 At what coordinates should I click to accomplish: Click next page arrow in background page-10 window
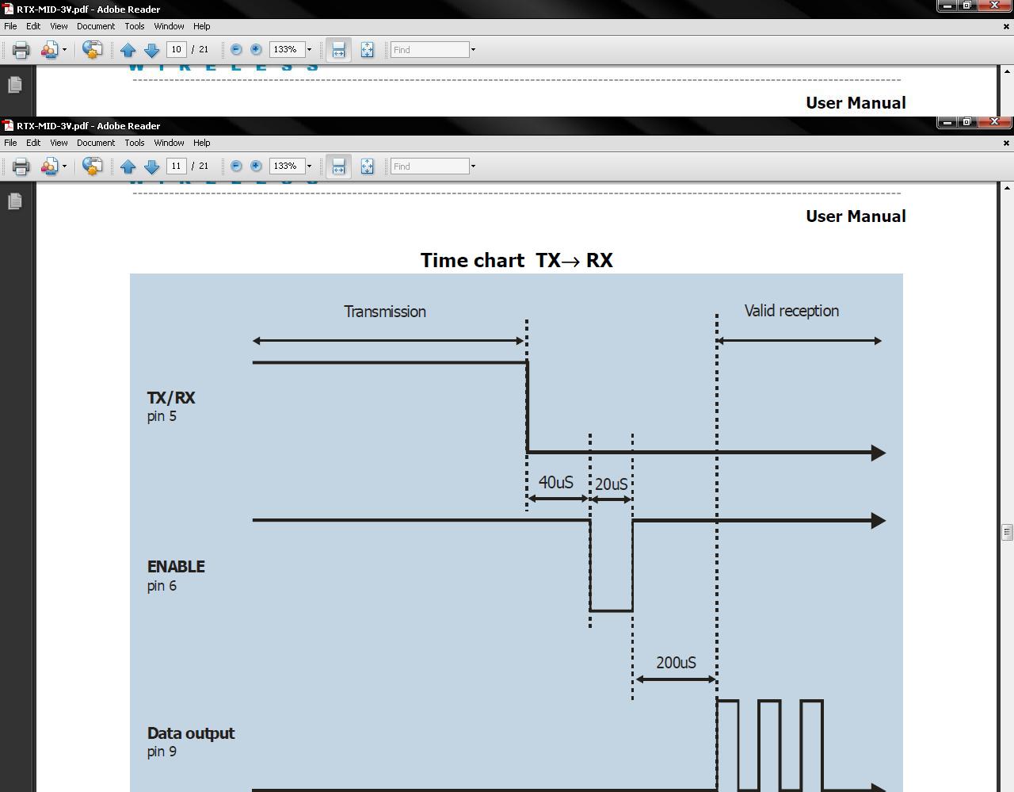tap(151, 50)
